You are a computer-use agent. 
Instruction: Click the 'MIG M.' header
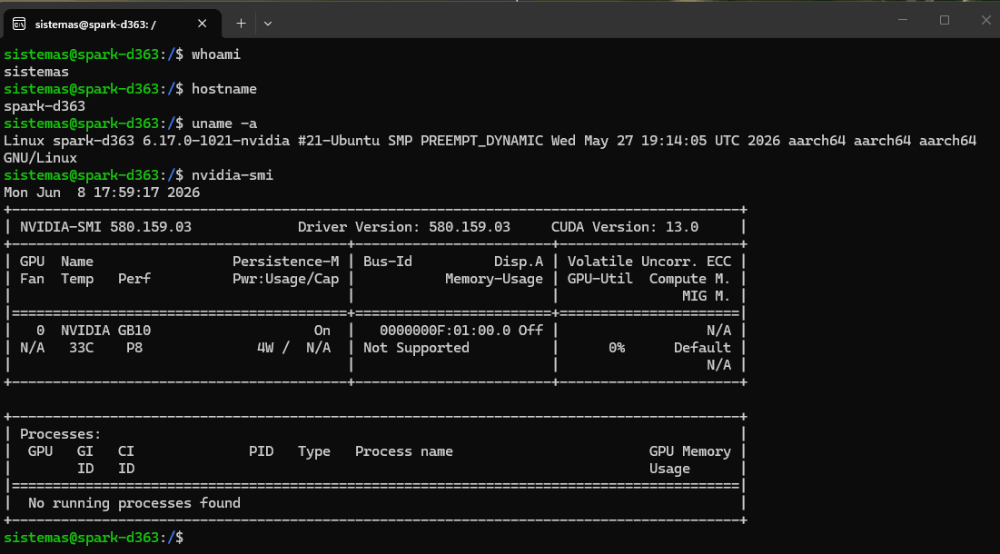point(706,296)
